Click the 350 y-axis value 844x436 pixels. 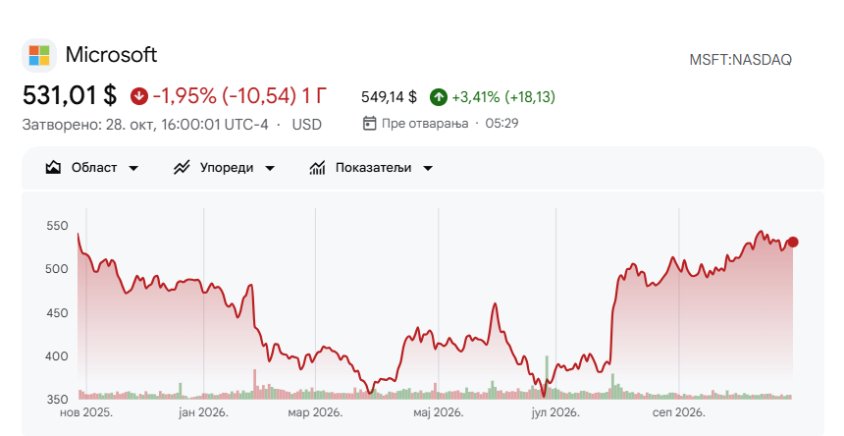point(57,400)
